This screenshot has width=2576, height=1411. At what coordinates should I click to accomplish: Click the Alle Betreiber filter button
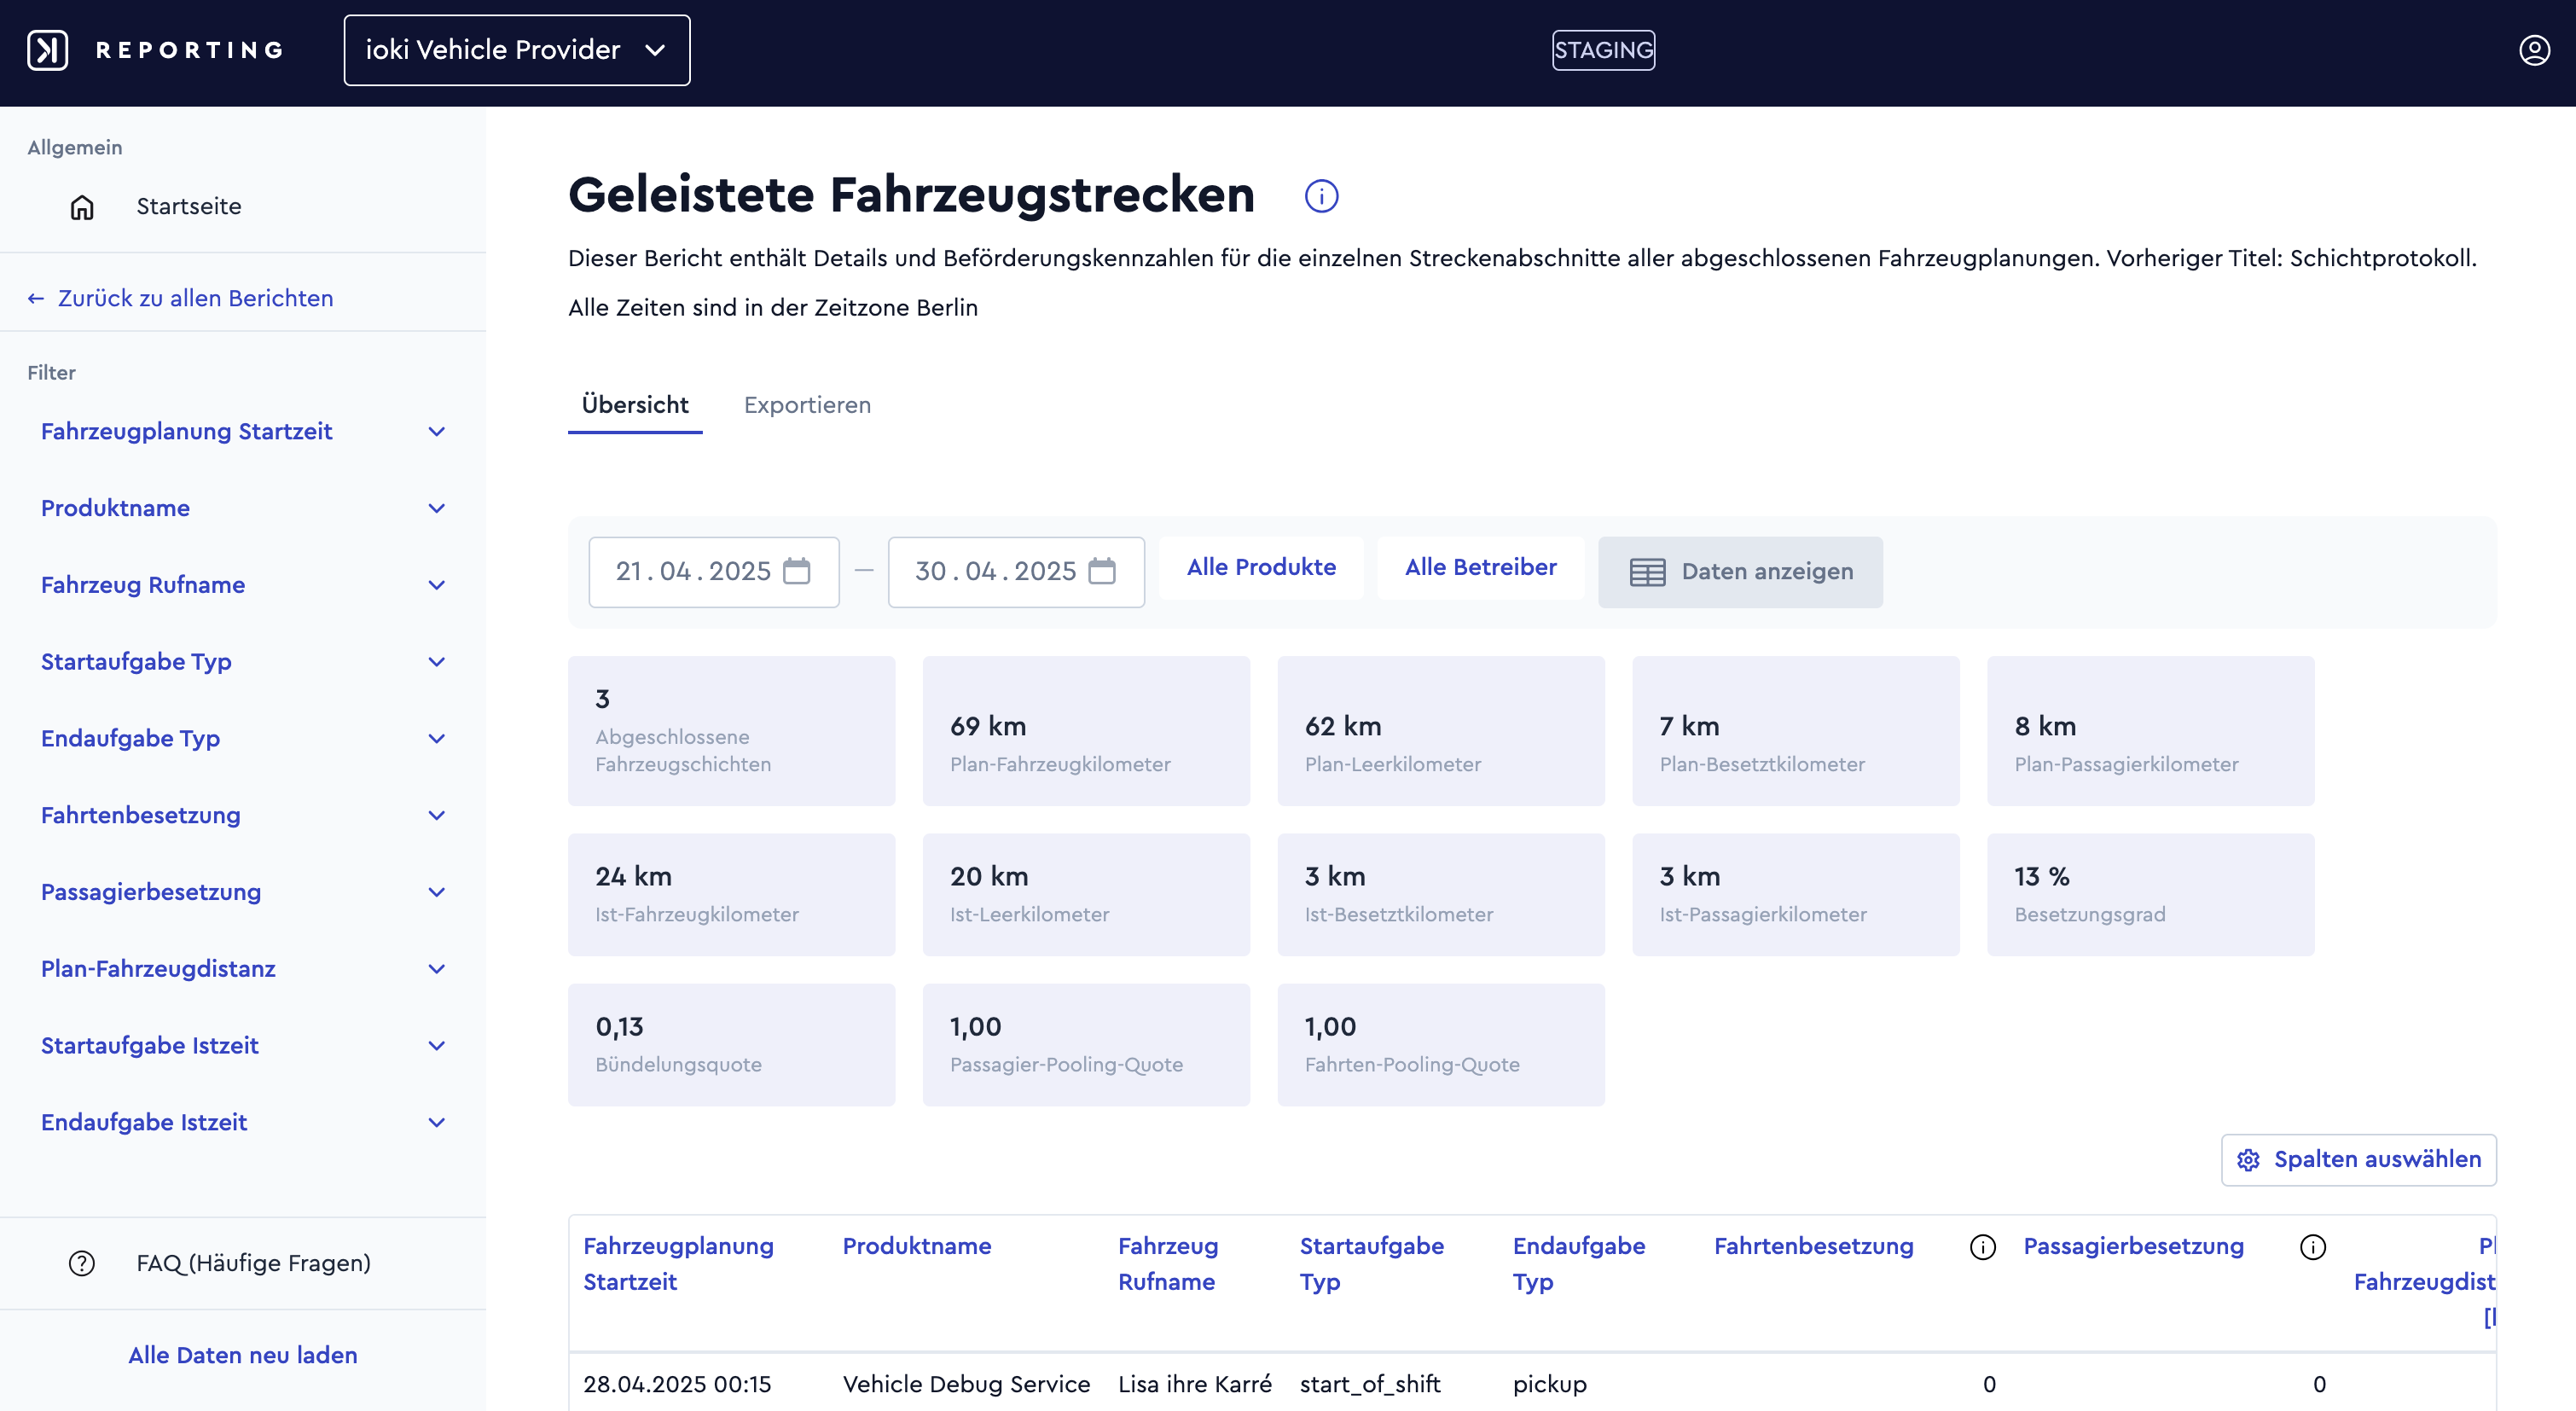[x=1480, y=567]
